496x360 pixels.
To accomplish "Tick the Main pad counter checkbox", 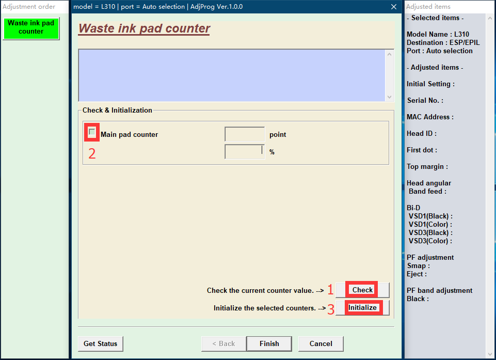I will pos(91,132).
